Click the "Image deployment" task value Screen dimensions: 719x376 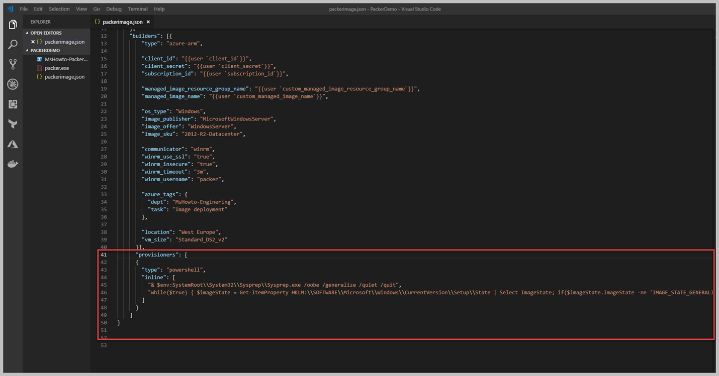[x=200, y=209]
